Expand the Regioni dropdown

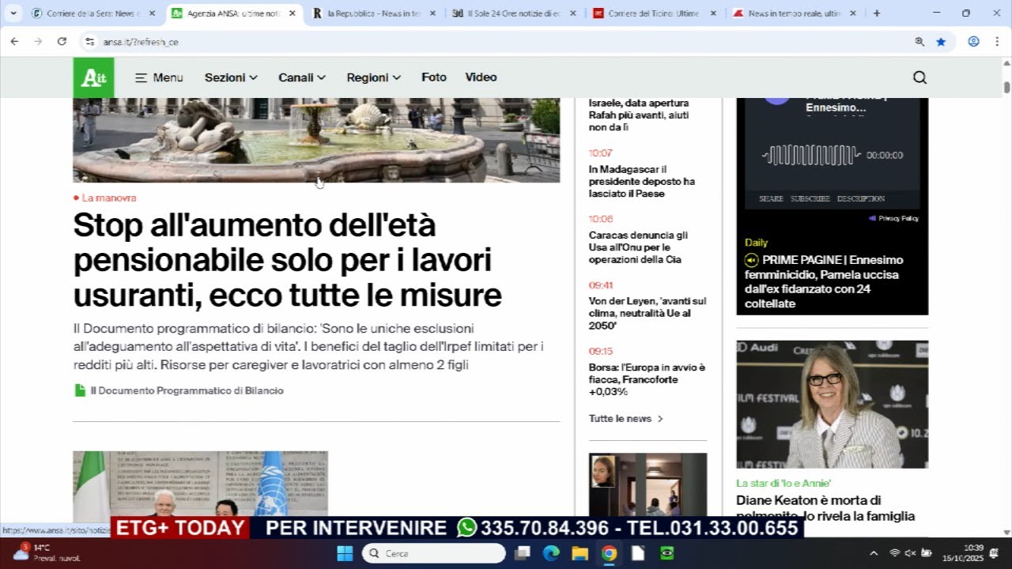coord(373,77)
